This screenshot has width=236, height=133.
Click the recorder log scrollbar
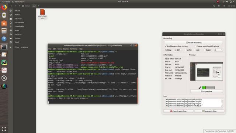click(222, 103)
